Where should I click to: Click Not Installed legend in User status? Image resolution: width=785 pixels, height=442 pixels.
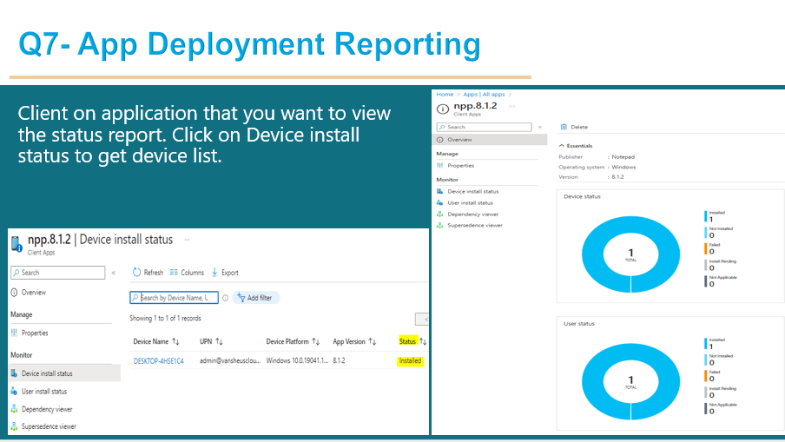(718, 360)
